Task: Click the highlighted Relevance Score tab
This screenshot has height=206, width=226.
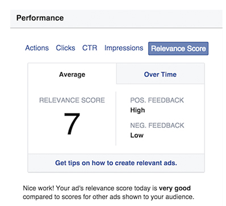Action: click(x=178, y=49)
